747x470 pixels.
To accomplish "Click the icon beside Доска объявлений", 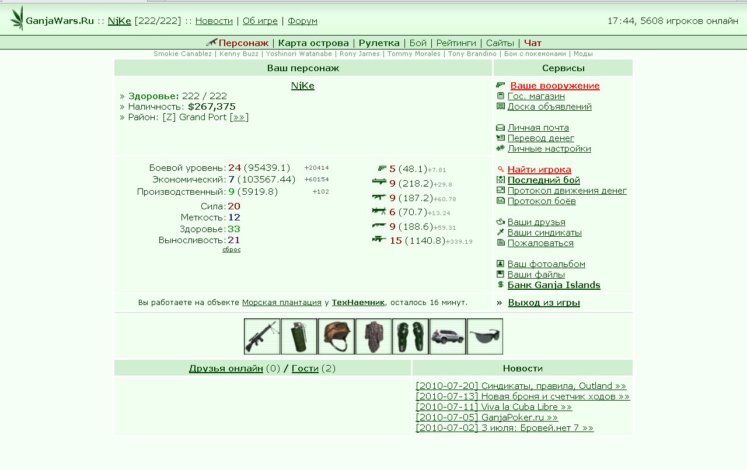I will click(x=501, y=106).
